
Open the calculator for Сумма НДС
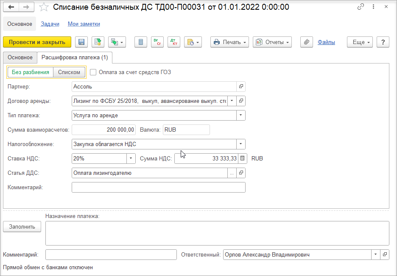point(242,158)
